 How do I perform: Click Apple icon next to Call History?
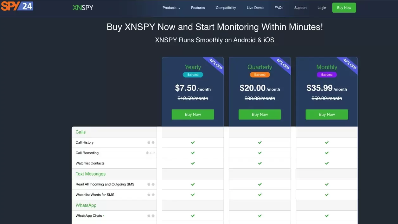[x=149, y=142]
